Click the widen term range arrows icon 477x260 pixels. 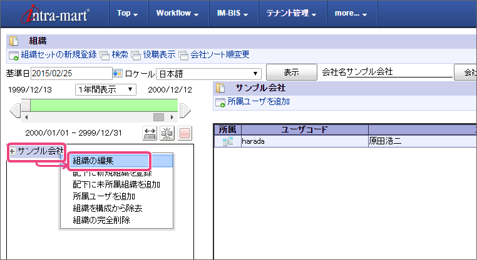tap(150, 133)
